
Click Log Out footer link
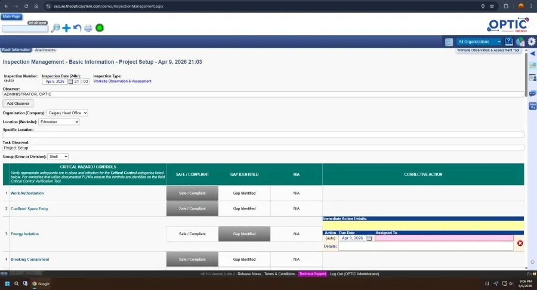[x=354, y=274]
